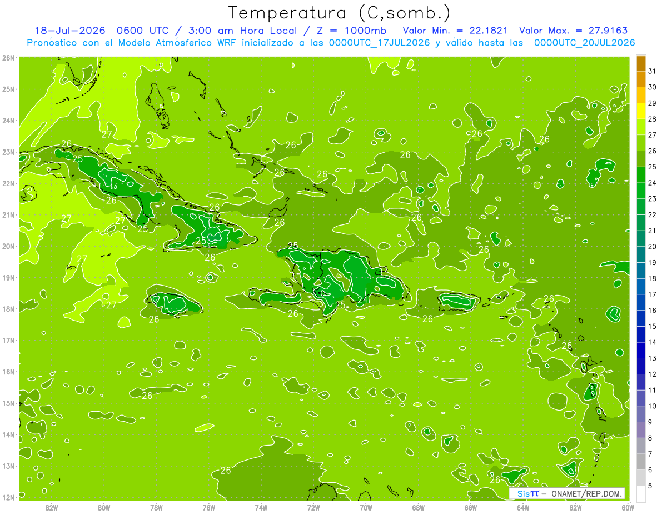The image size is (667, 515).
Task: Pick the orange colorbar segment above 31
Action: pyautogui.click(x=641, y=64)
